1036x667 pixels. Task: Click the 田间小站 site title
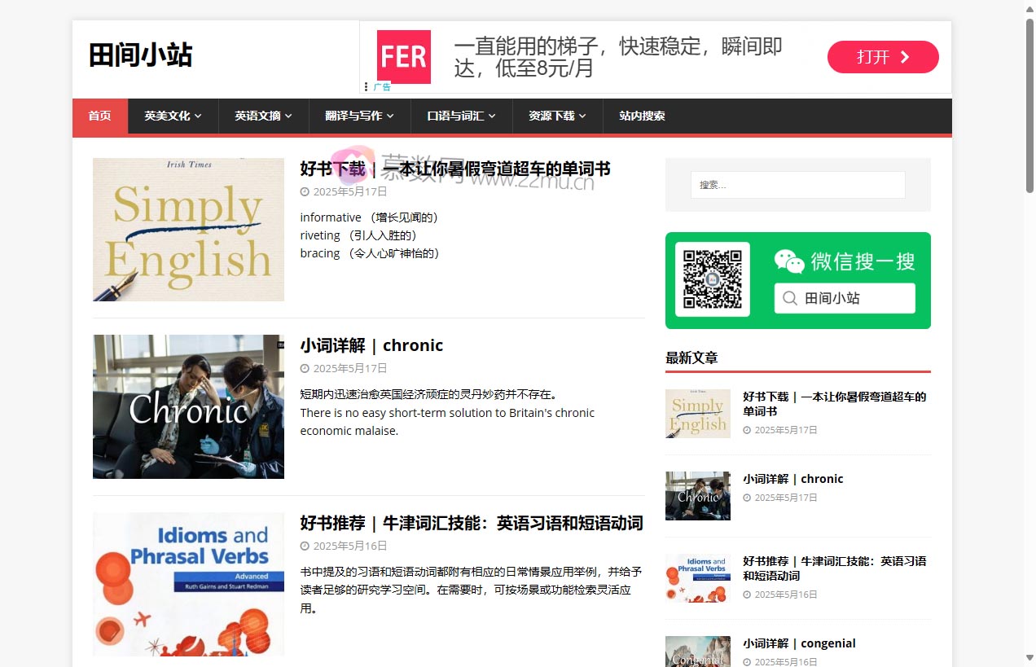pyautogui.click(x=140, y=55)
